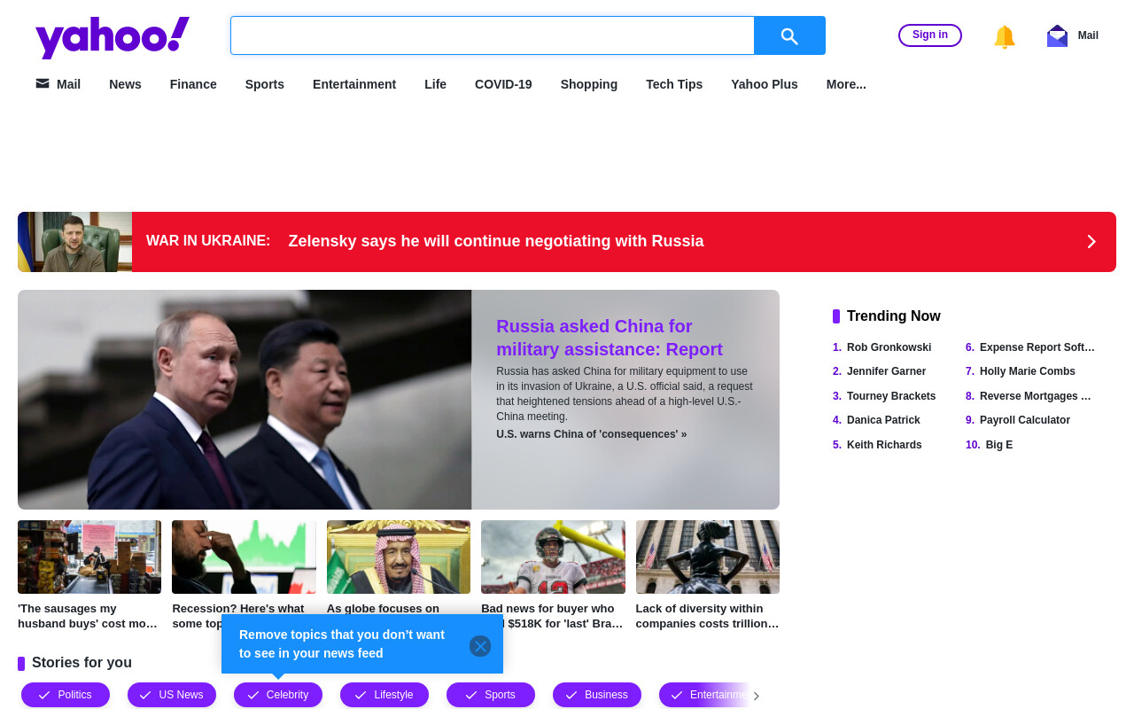
Task: Select trending topic Payroll Calculator
Action: (x=1025, y=420)
